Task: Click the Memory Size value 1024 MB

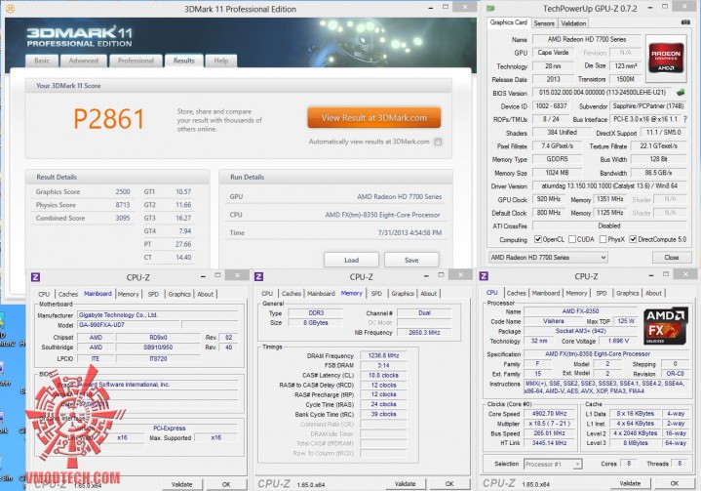Action: (557, 173)
